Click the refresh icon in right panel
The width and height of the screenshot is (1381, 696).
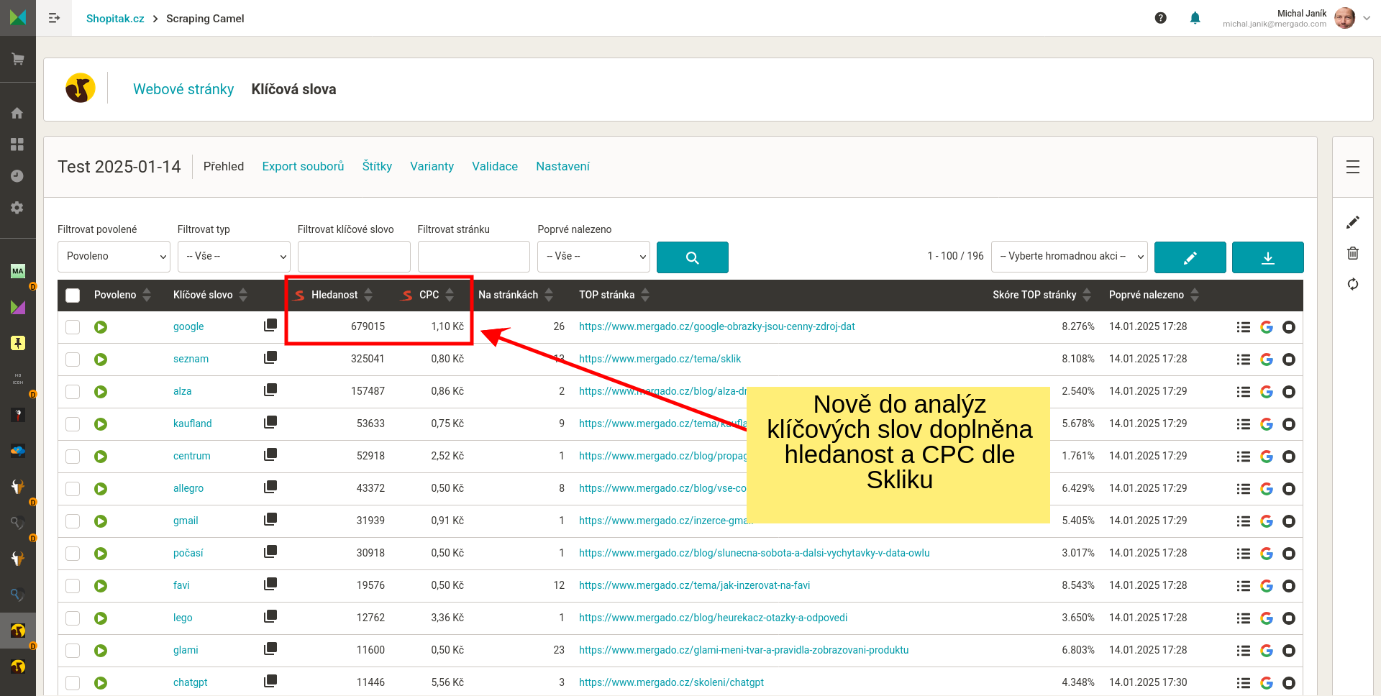click(x=1352, y=284)
